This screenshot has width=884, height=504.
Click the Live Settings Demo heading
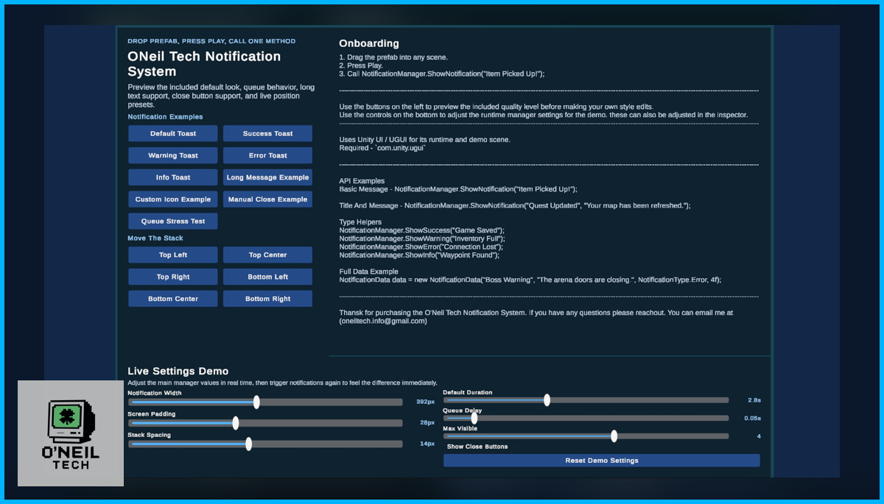pos(178,372)
